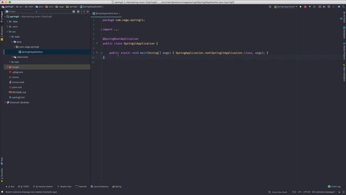This screenshot has width=346, height=195.
Task: Close the SpringitApplication.java tab
Action: 119,14
